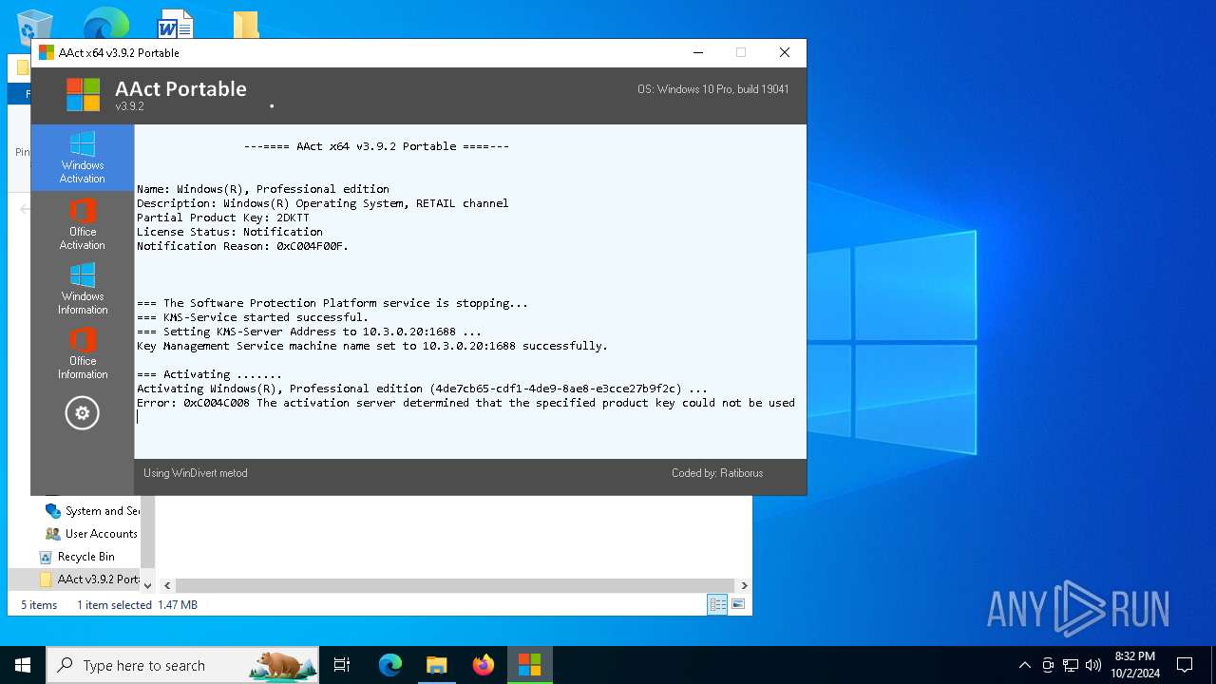Open Recycle Bin desktop icon
The width and height of the screenshot is (1216, 684).
click(35, 26)
